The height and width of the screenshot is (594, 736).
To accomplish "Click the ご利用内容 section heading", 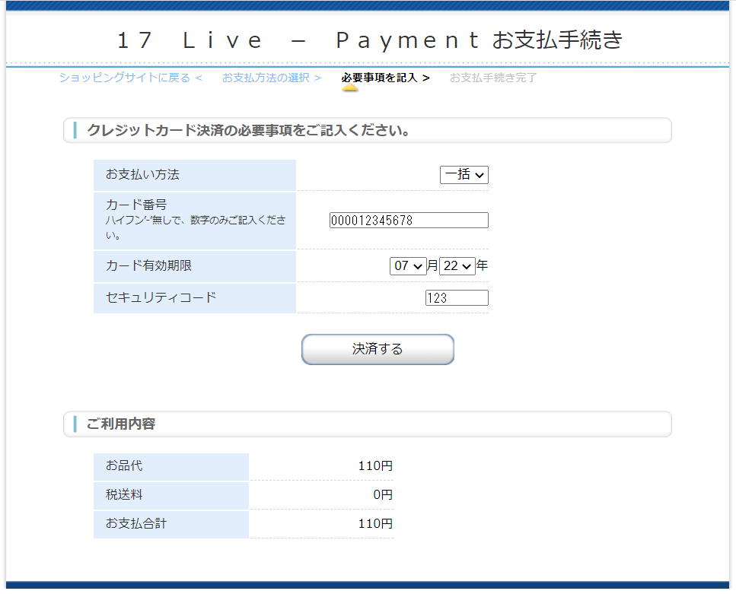I will pyautogui.click(x=120, y=424).
